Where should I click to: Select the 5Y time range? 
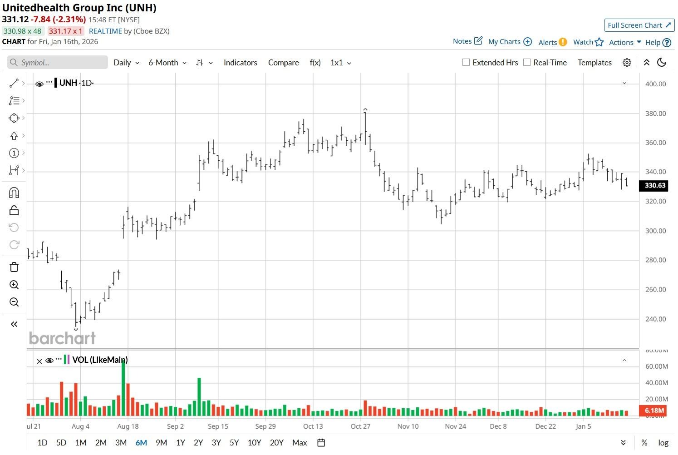234,443
